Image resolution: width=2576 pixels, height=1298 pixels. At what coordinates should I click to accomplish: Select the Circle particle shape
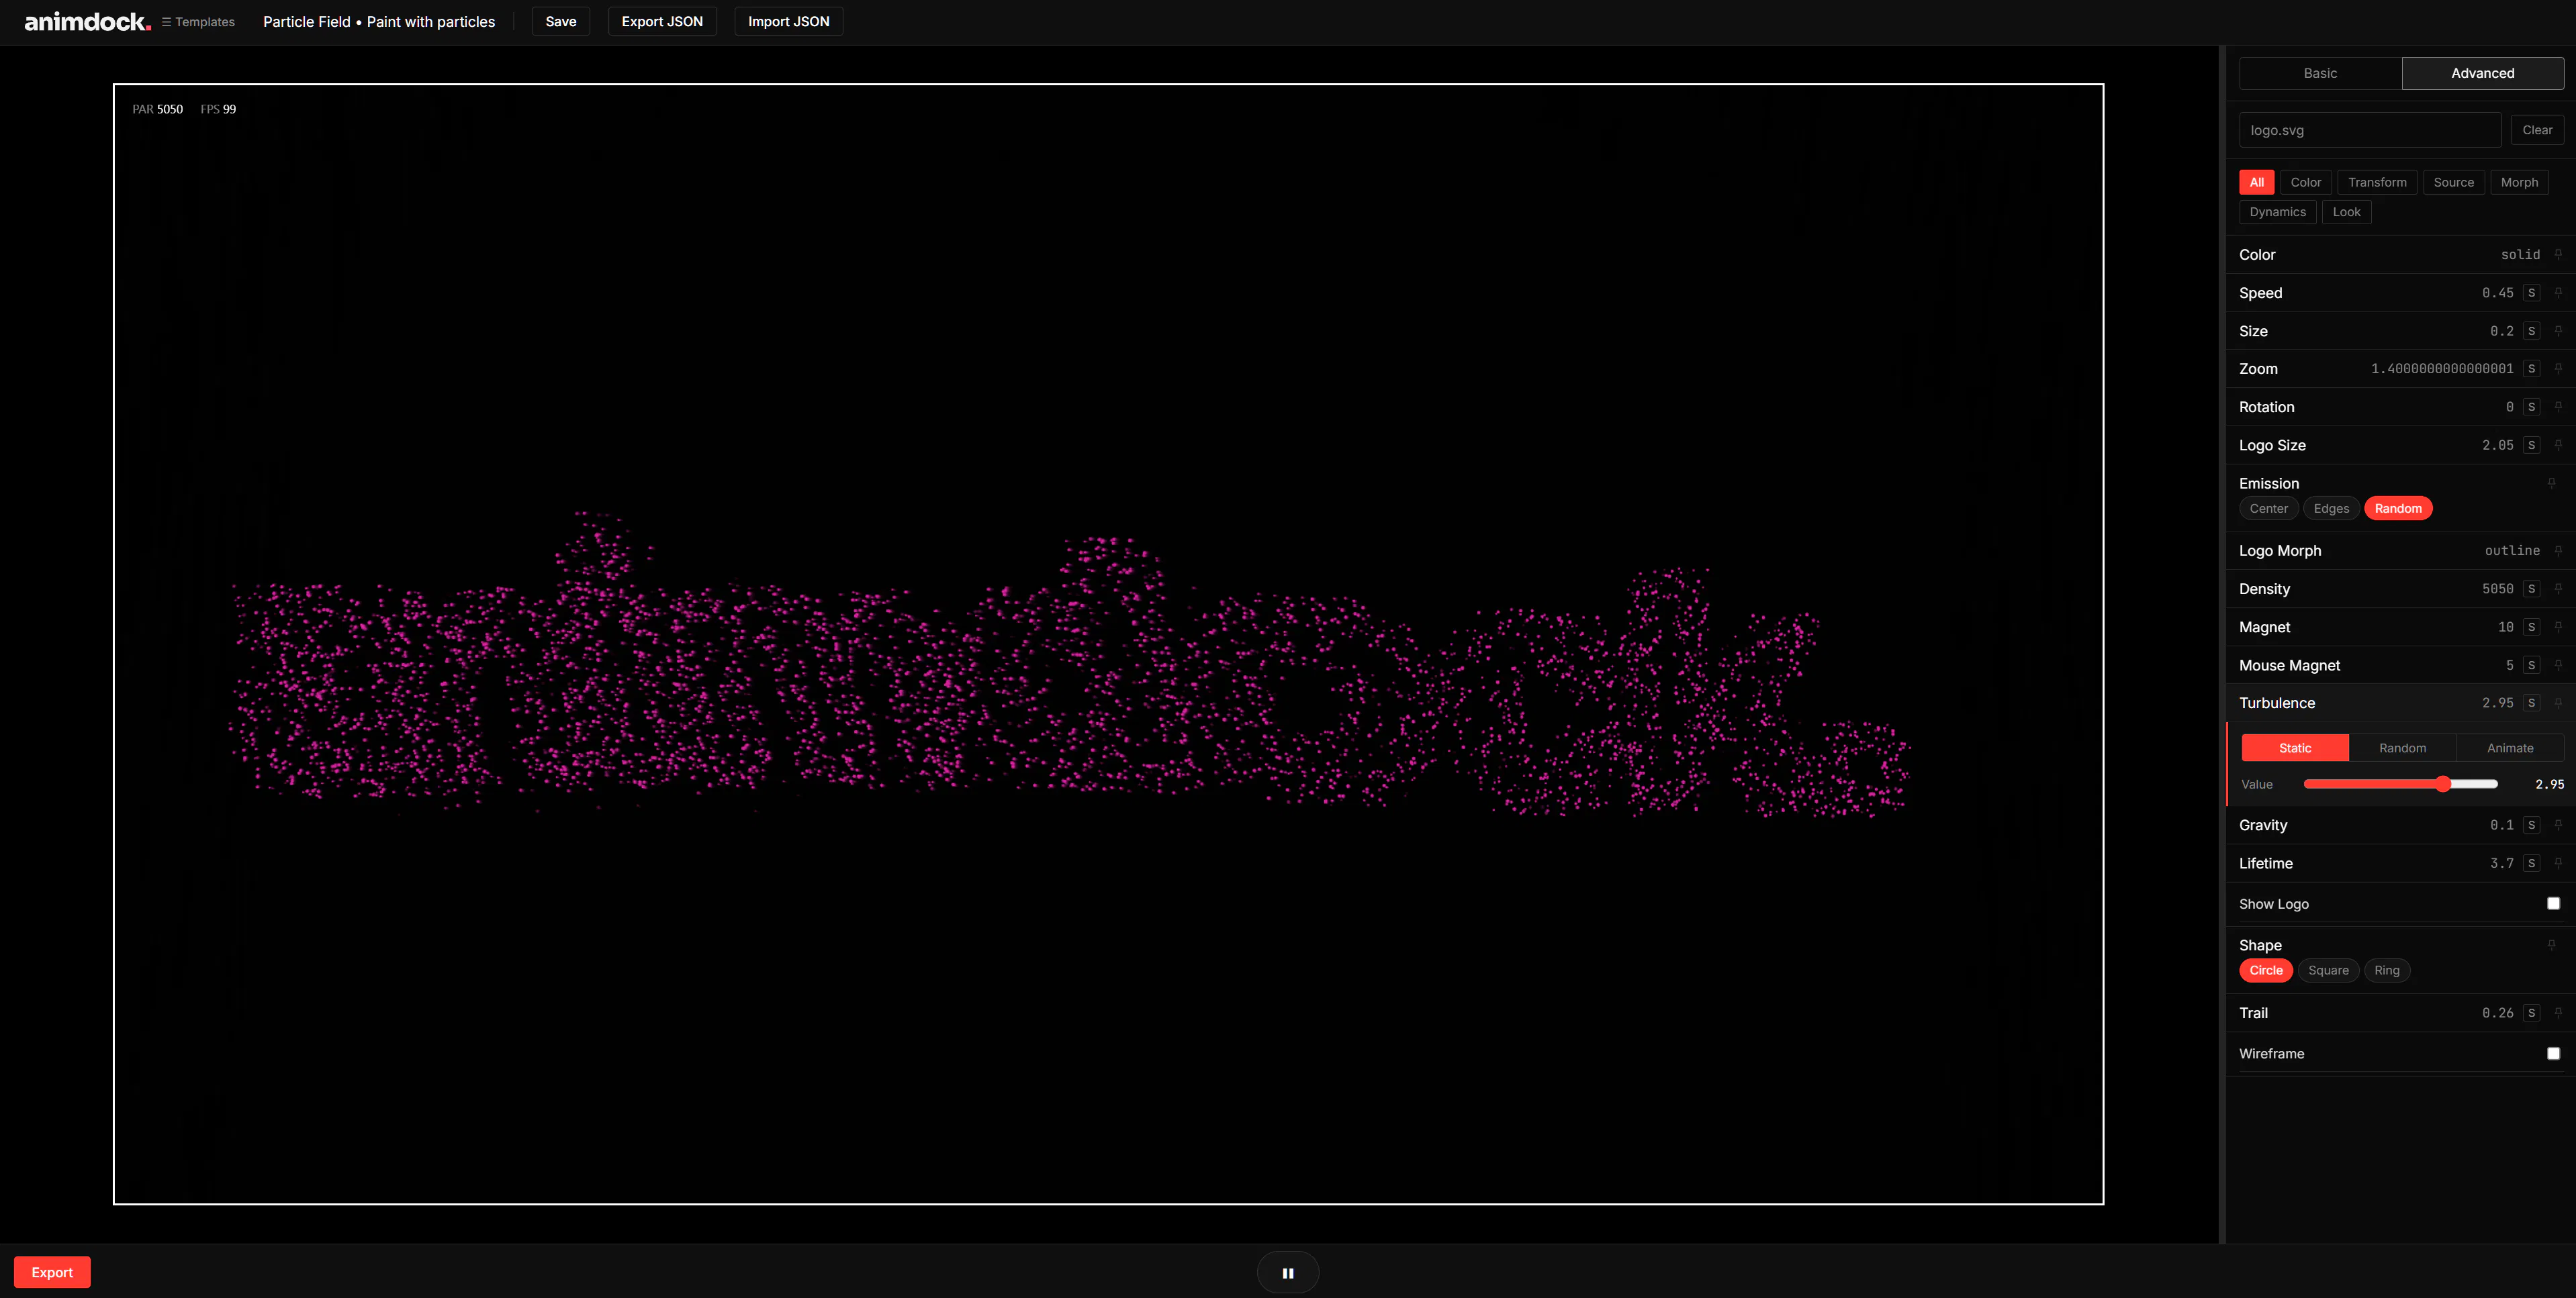[2266, 970]
